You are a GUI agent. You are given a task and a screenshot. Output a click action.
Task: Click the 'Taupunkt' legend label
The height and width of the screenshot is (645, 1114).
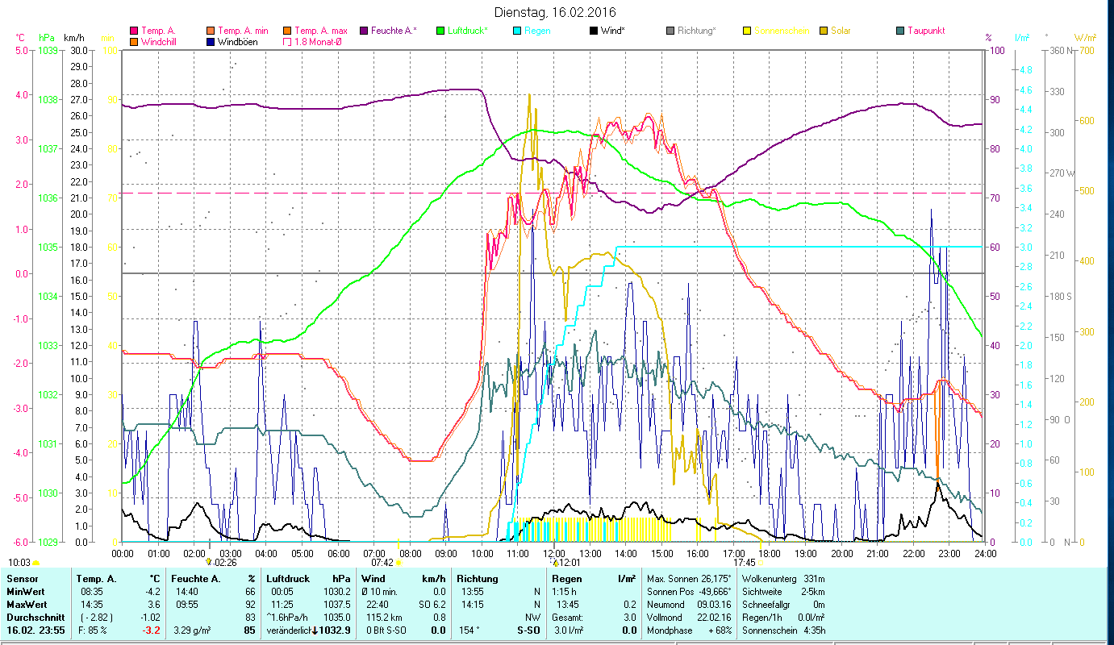click(x=926, y=31)
